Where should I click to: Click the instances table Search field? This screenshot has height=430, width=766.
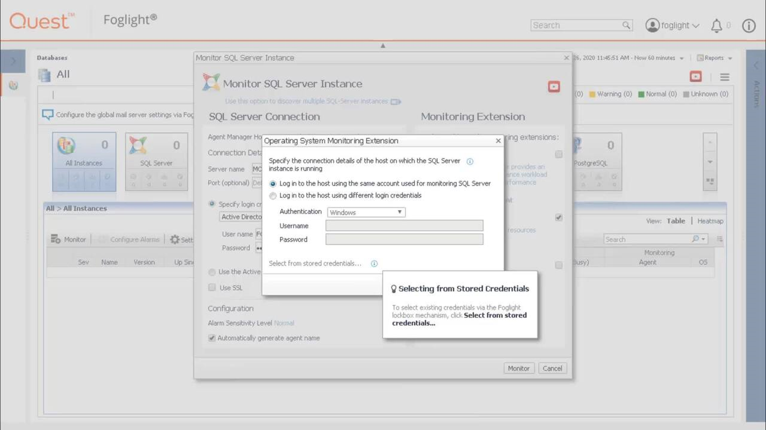(648, 239)
